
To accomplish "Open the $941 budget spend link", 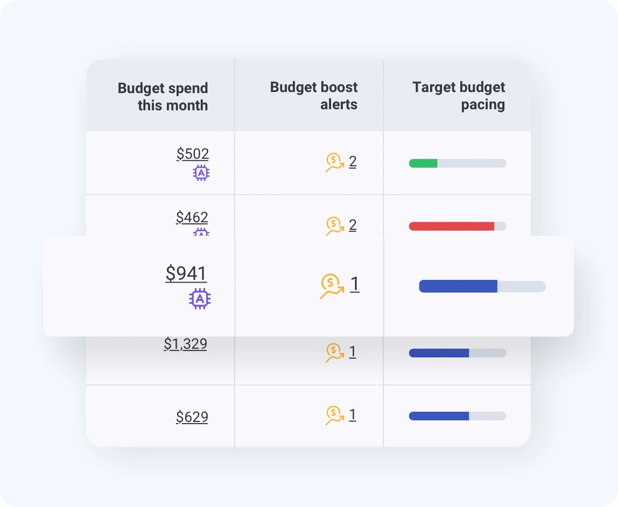I will pyautogui.click(x=186, y=273).
